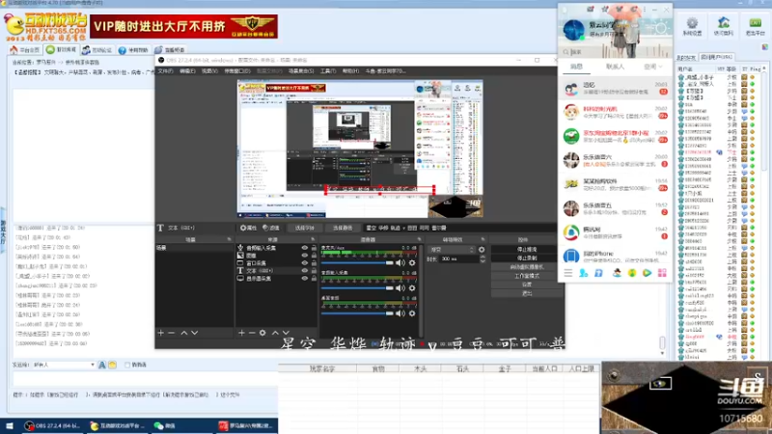Open Mic/Aux channel settings gear
This screenshot has width=772, height=434.
click(x=412, y=262)
